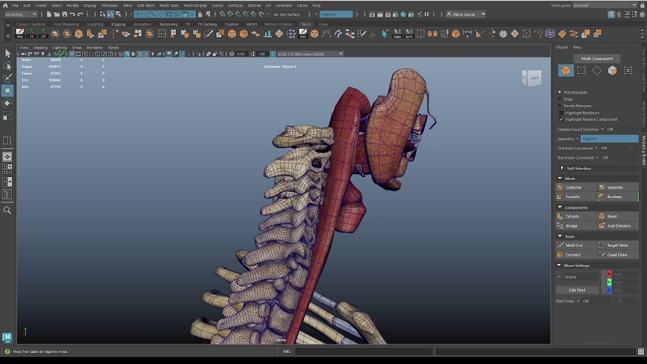The image size is (647, 364).
Task: Open the Deform menu
Action: [x=254, y=5]
